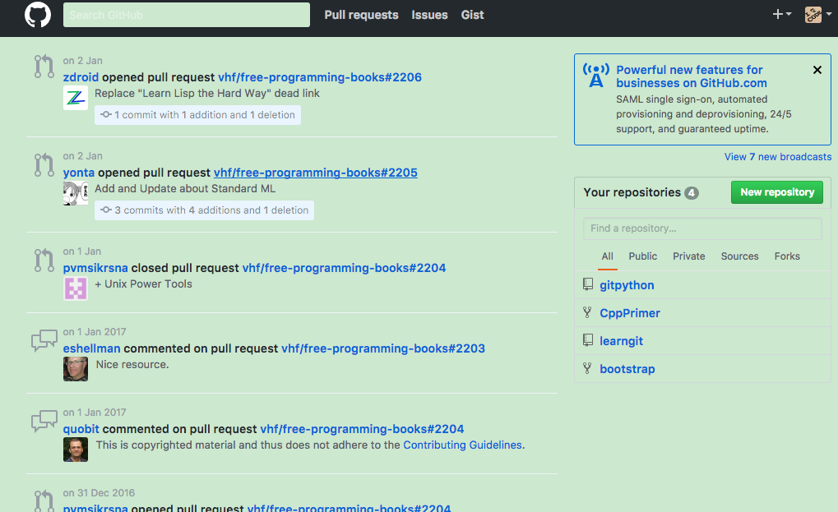
Task: Select the Forks repositories tab
Action: tap(787, 256)
